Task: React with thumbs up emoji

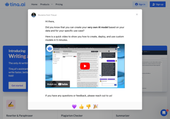Action: click(82, 107)
